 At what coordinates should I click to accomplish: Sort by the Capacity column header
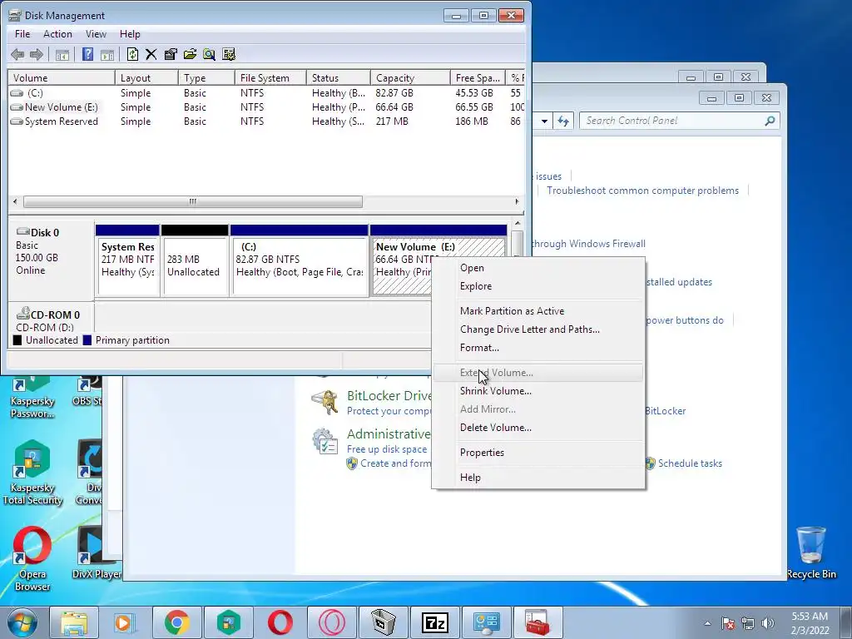pos(410,77)
